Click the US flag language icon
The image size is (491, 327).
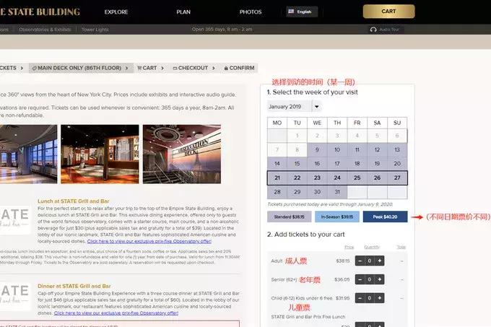coord(291,12)
